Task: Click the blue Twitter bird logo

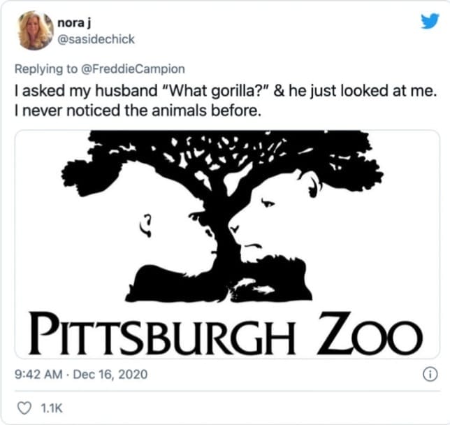Action: (430, 21)
